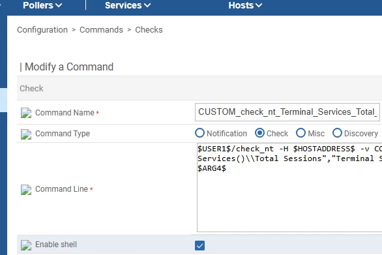Viewport: 382px width, 255px height.
Task: Open Commands breadcrumb link
Action: point(101,30)
